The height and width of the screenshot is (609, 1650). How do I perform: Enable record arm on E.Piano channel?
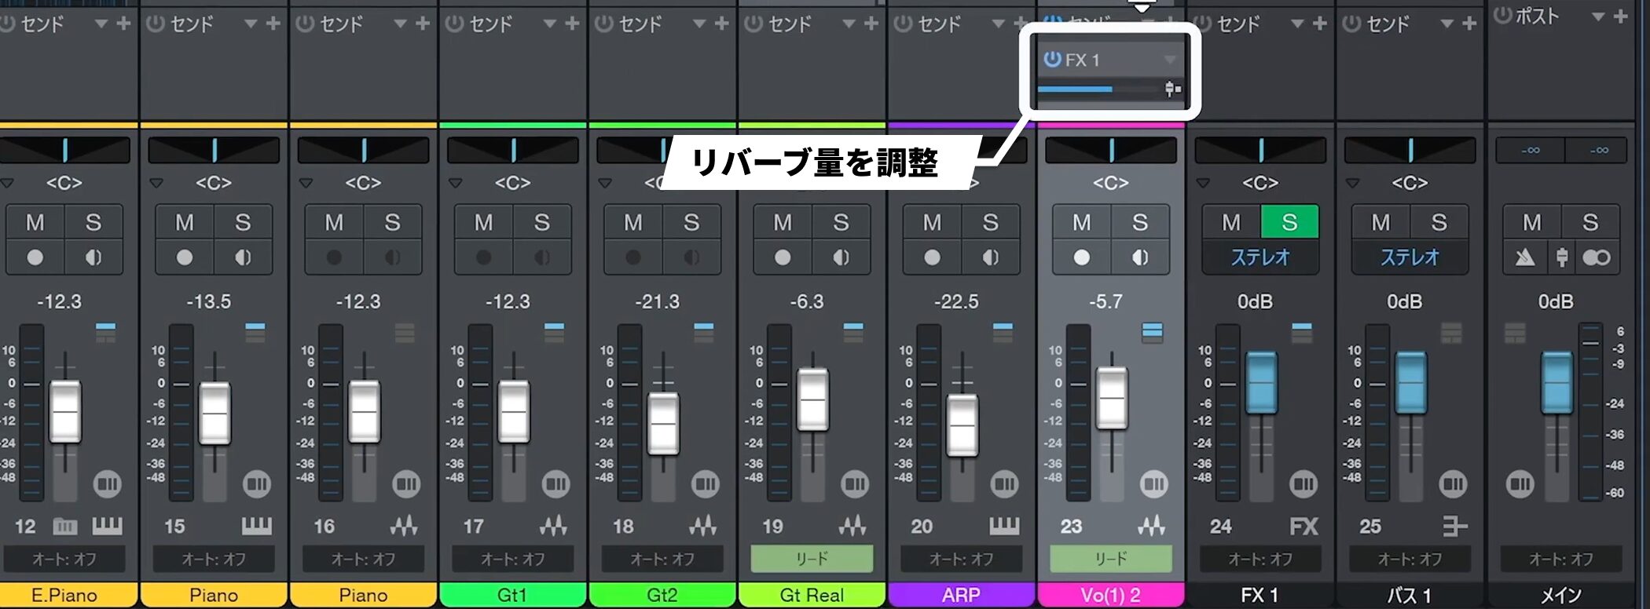coord(35,257)
